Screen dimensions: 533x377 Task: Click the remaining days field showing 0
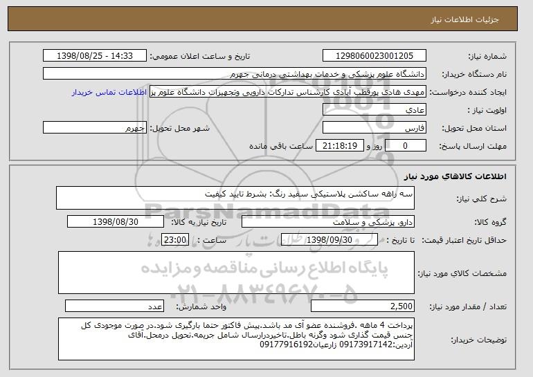point(406,146)
